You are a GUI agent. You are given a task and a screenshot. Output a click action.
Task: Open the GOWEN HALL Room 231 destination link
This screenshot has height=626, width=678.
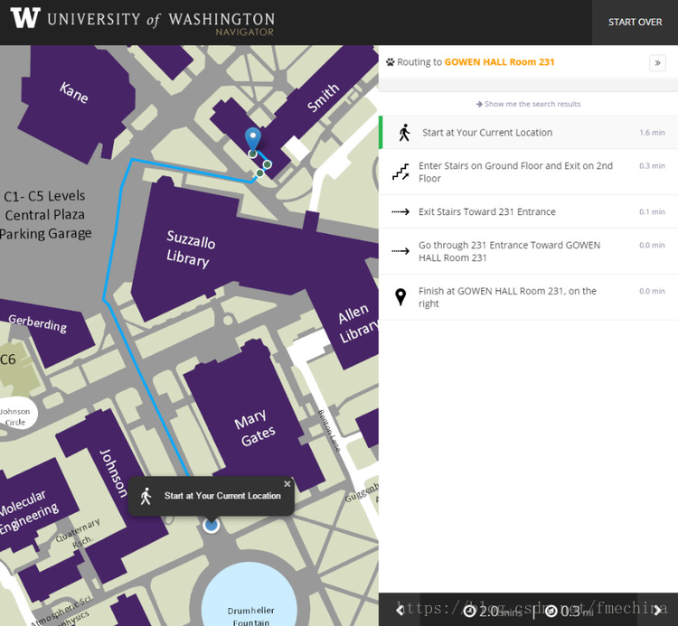pyautogui.click(x=499, y=62)
